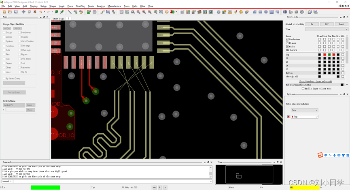The image size is (350, 190).
Task: Enable layer select mode checkbox
Action: tap(303, 88)
